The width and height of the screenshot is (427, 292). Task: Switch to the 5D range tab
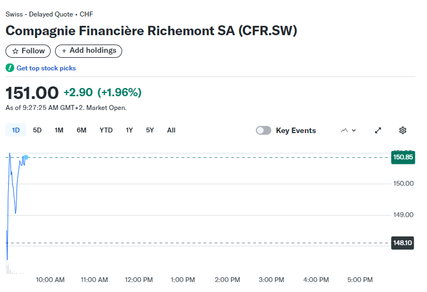point(37,130)
